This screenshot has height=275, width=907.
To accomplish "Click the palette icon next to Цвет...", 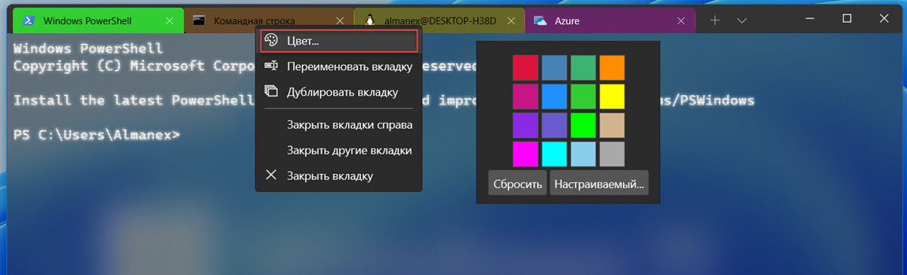I will coord(272,41).
